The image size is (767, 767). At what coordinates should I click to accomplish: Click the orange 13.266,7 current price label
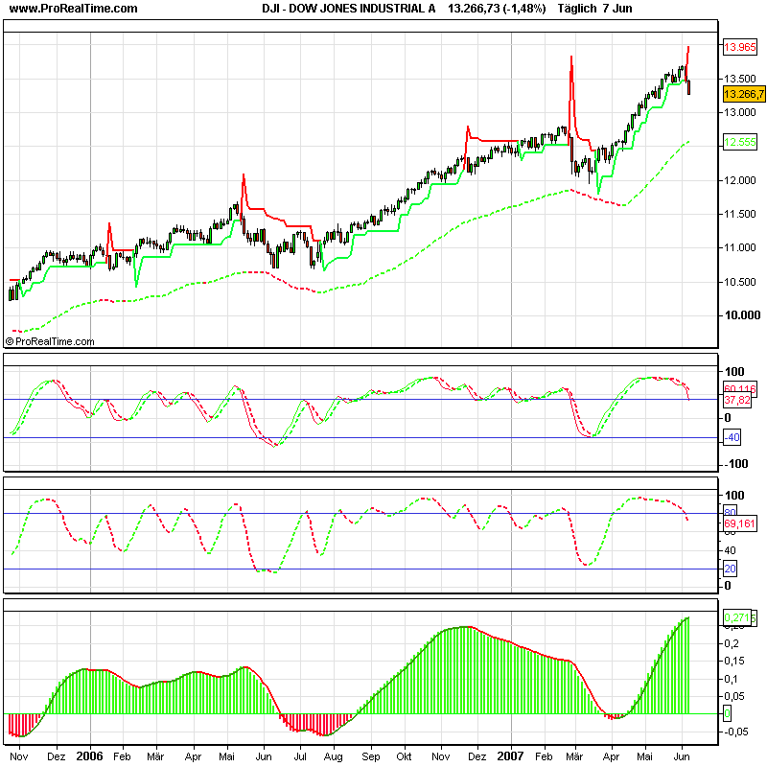(744, 94)
